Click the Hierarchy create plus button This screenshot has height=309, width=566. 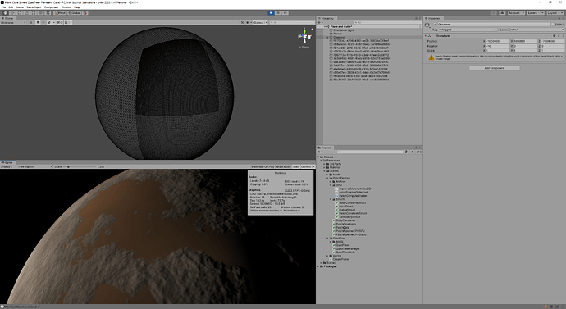[319, 22]
